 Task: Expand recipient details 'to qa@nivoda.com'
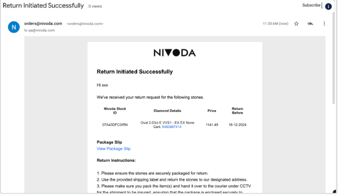(40, 30)
